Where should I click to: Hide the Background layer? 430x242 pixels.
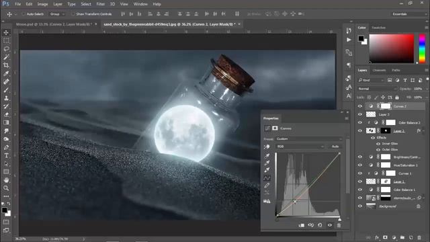(360, 206)
